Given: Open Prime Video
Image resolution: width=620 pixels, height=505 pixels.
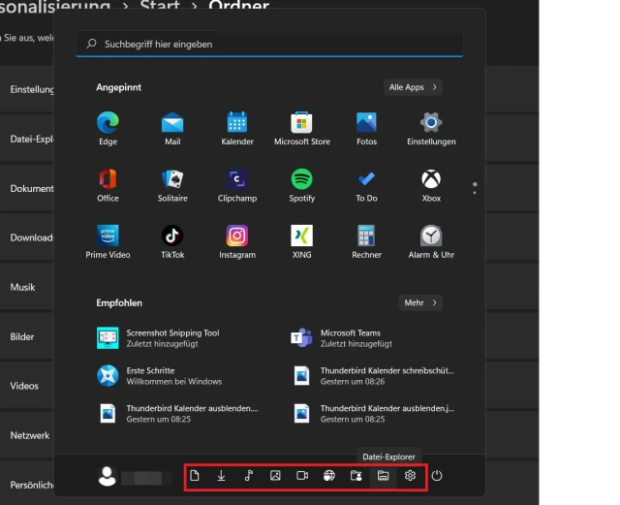Looking at the screenshot, I should 108,241.
